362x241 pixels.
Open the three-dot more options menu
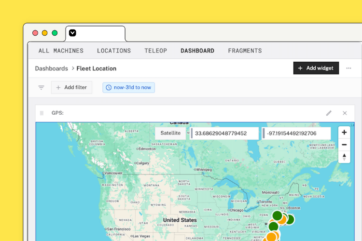348,68
